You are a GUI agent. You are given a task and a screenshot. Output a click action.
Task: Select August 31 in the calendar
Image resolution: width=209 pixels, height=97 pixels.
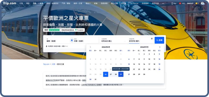[95, 79]
